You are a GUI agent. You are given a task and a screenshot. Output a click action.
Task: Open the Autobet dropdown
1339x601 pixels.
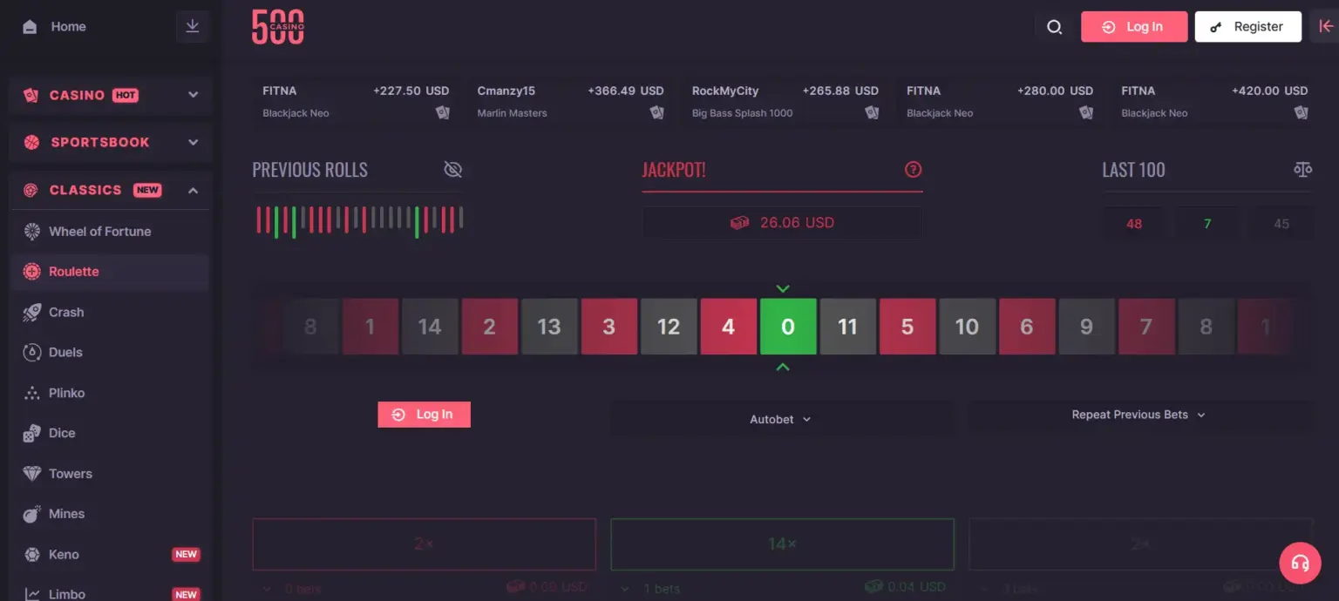780,419
